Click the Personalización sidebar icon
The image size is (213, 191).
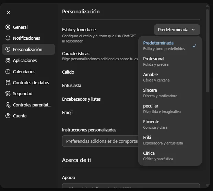tap(8, 49)
